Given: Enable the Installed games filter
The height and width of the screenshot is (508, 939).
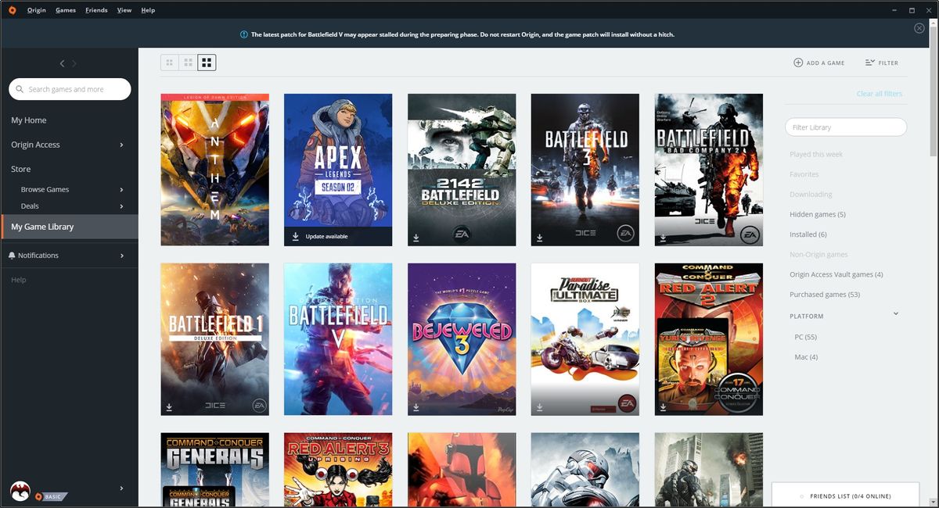Looking at the screenshot, I should point(806,234).
